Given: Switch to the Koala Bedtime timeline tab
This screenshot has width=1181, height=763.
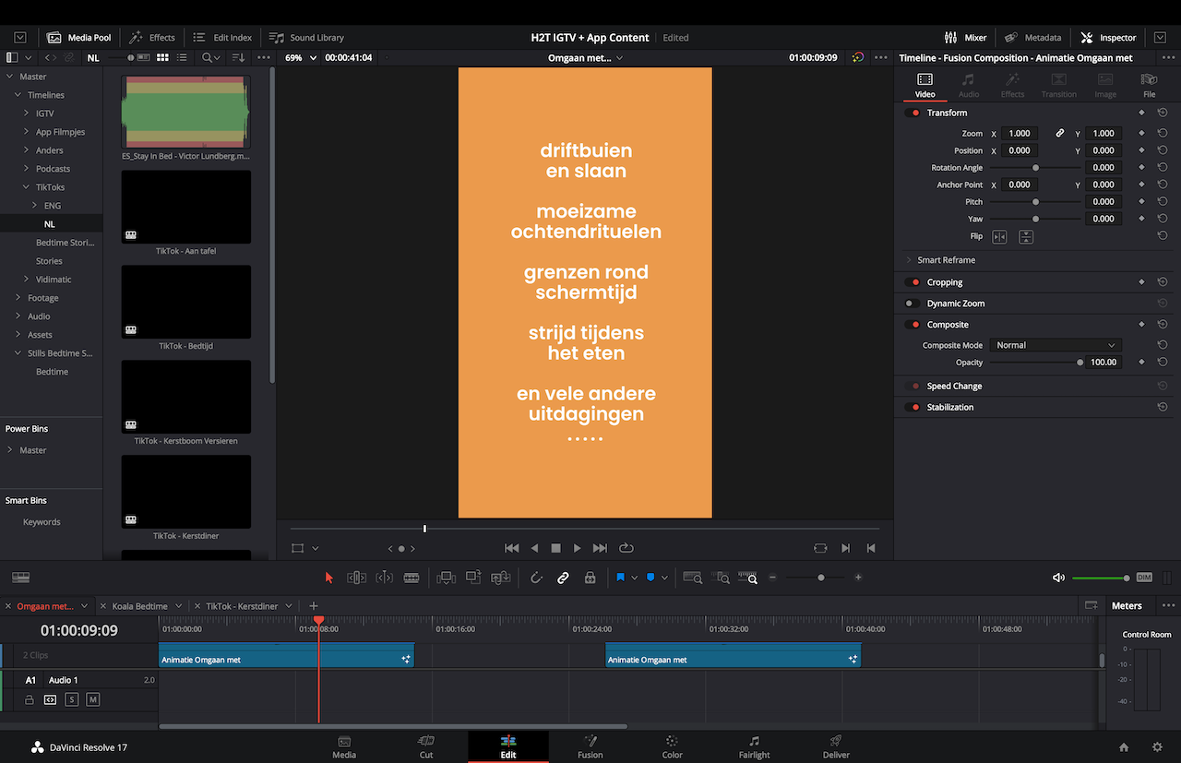Looking at the screenshot, I should tap(140, 606).
